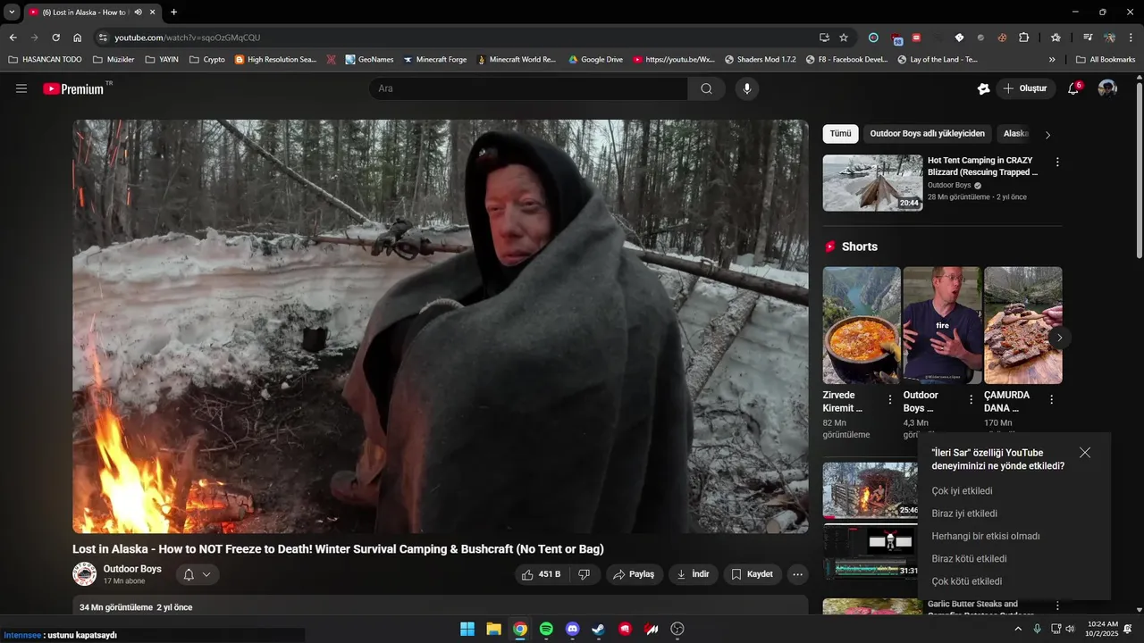Select 'Outdoor Boys adlı yükleyiciden' chip

click(927, 134)
